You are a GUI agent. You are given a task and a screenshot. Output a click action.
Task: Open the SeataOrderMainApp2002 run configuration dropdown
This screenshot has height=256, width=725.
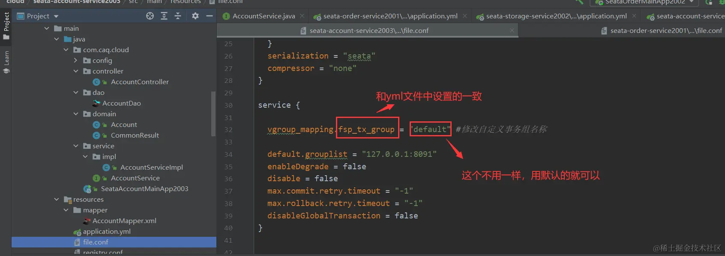644,2
